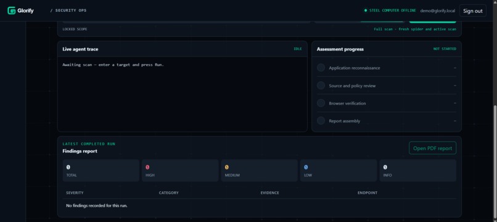Click the Latest Completed Run label
497x222 pixels.
[89, 144]
